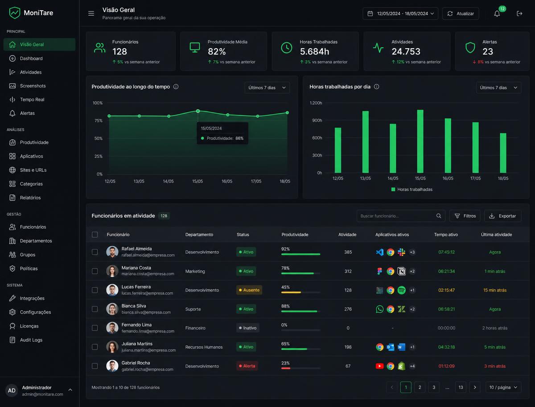Click YouTube icon in Gabriel Rocha row

[379, 366]
